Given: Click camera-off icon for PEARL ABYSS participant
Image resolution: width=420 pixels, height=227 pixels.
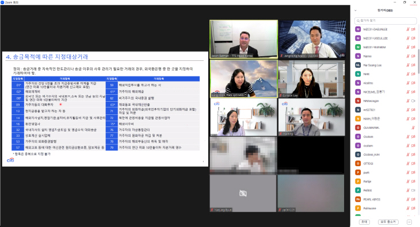Looking at the screenshot, I should (x=413, y=199).
